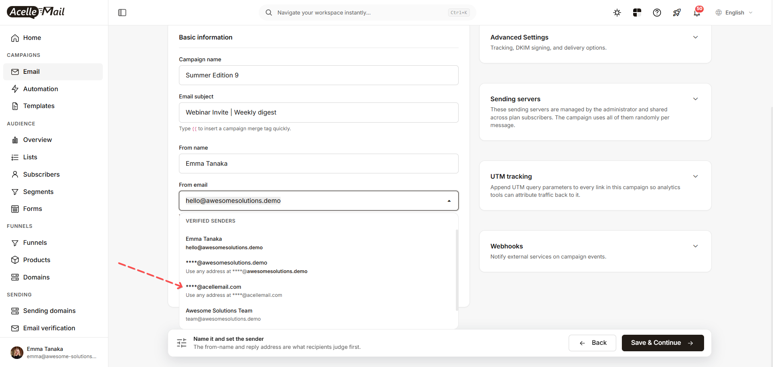The height and width of the screenshot is (367, 773).
Task: Open Products in the sidebar
Action: tap(53, 260)
